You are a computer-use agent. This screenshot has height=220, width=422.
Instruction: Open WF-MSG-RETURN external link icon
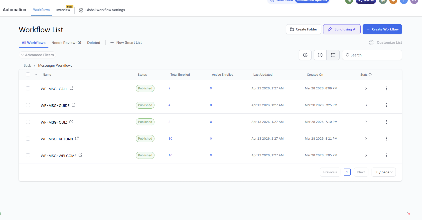tap(77, 138)
